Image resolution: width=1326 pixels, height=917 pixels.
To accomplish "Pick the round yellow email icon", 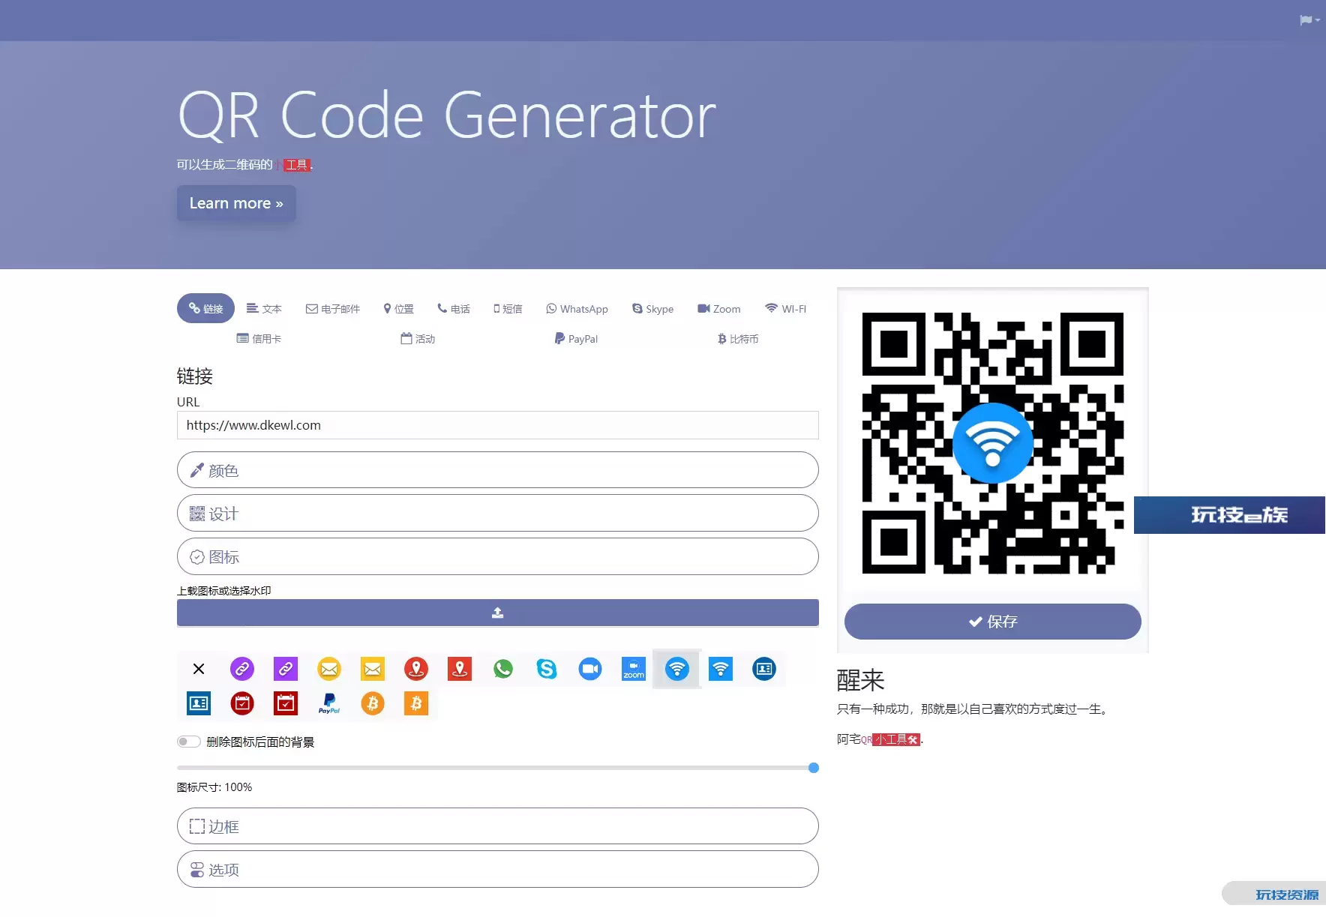I will [x=329, y=669].
